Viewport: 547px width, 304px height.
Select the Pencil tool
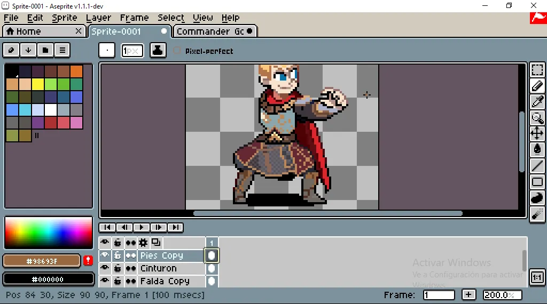(x=537, y=86)
